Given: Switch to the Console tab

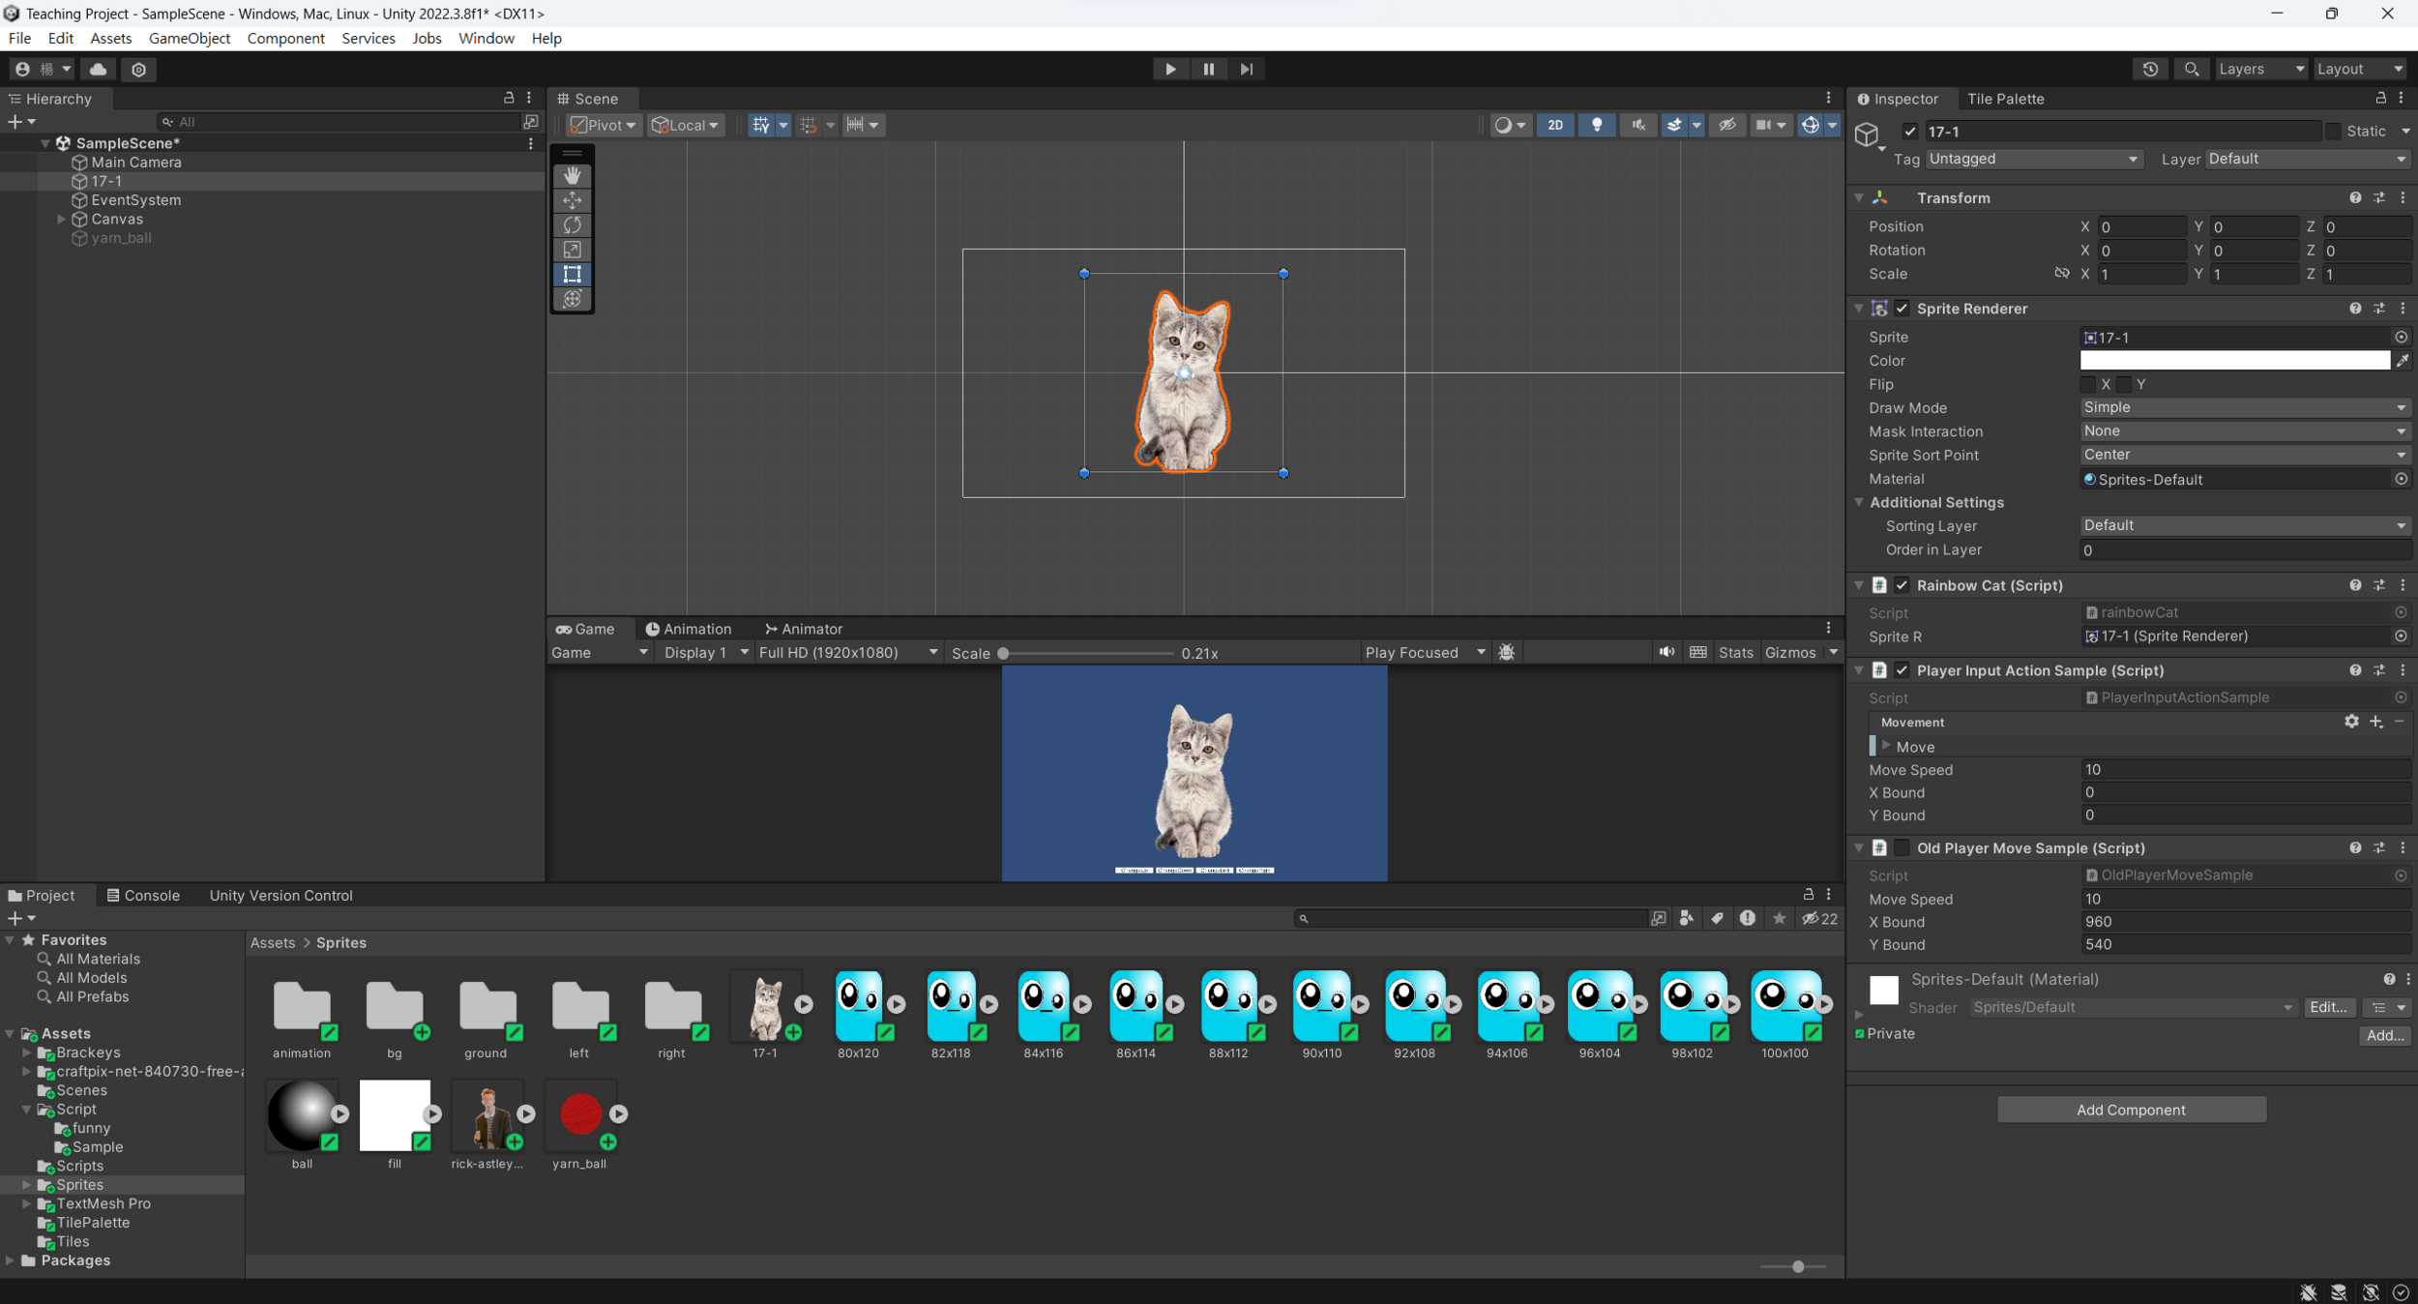Looking at the screenshot, I should click(x=143, y=895).
